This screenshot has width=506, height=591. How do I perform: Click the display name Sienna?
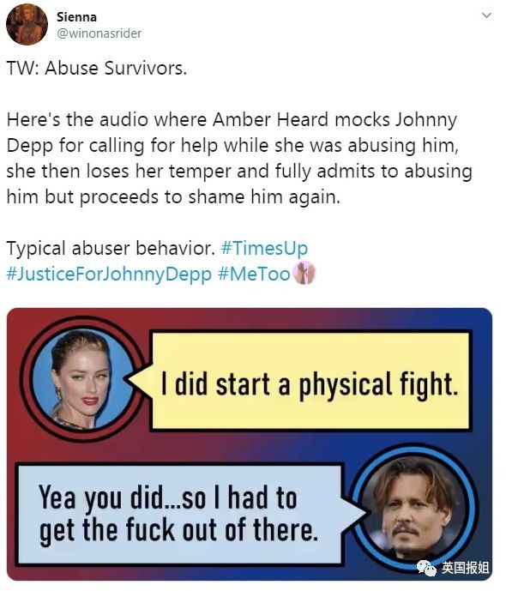76,17
